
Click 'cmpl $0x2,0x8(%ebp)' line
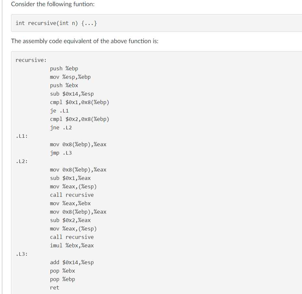80,119
